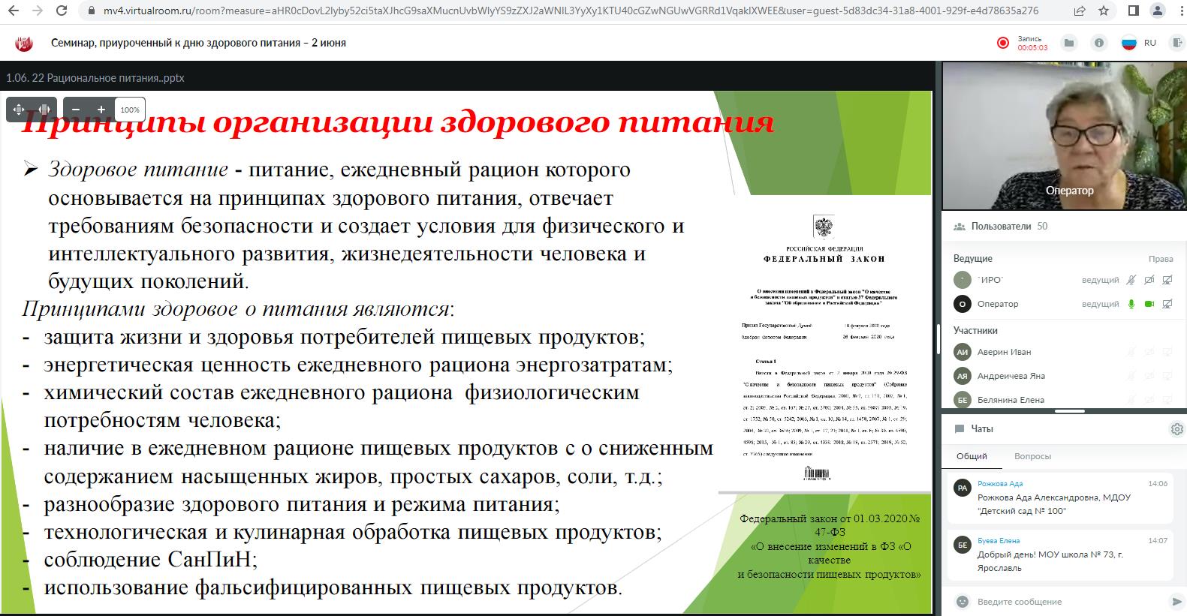Click sender name Рожкова Ада in chat
The width and height of the screenshot is (1187, 616).
tap(1000, 484)
